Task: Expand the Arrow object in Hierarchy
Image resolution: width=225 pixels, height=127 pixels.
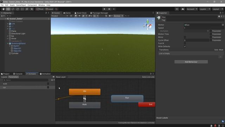Action: tap(8, 38)
